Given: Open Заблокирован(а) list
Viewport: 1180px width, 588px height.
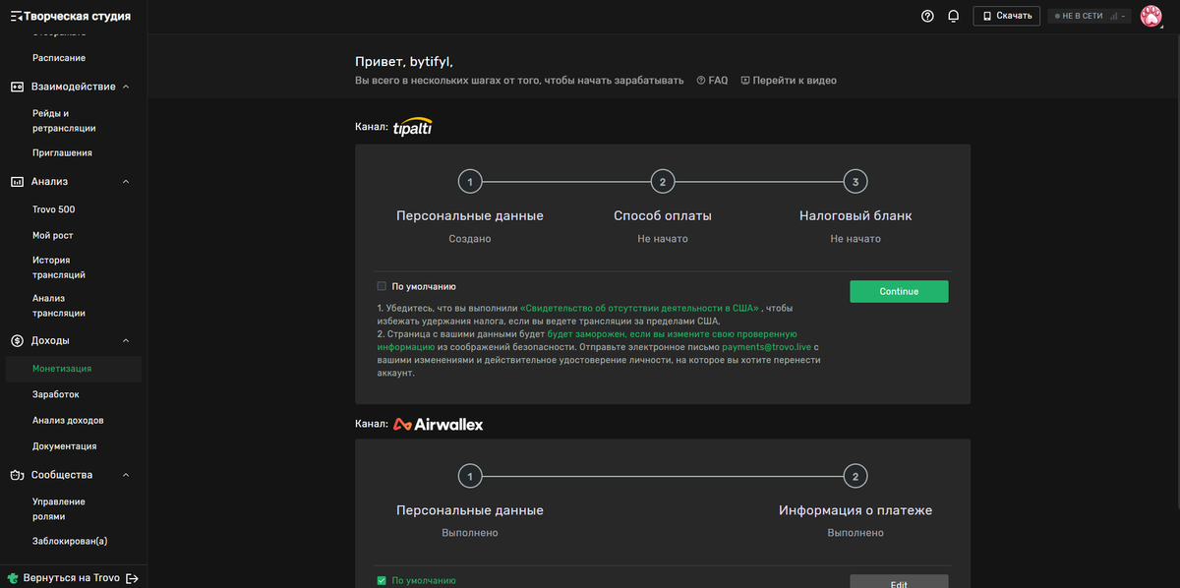Looking at the screenshot, I should pyautogui.click(x=70, y=541).
